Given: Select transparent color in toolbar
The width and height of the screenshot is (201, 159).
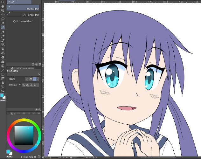Looking at the screenshot, I should 3,100.
